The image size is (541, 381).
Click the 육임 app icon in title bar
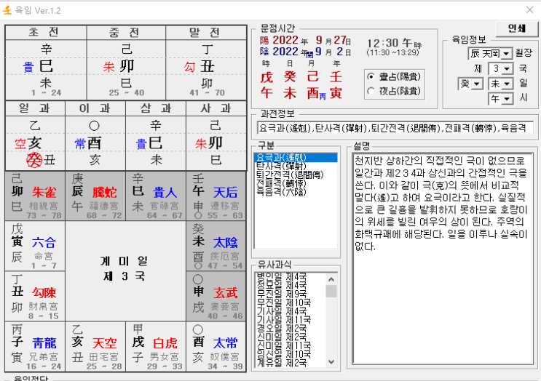pyautogui.click(x=7, y=10)
